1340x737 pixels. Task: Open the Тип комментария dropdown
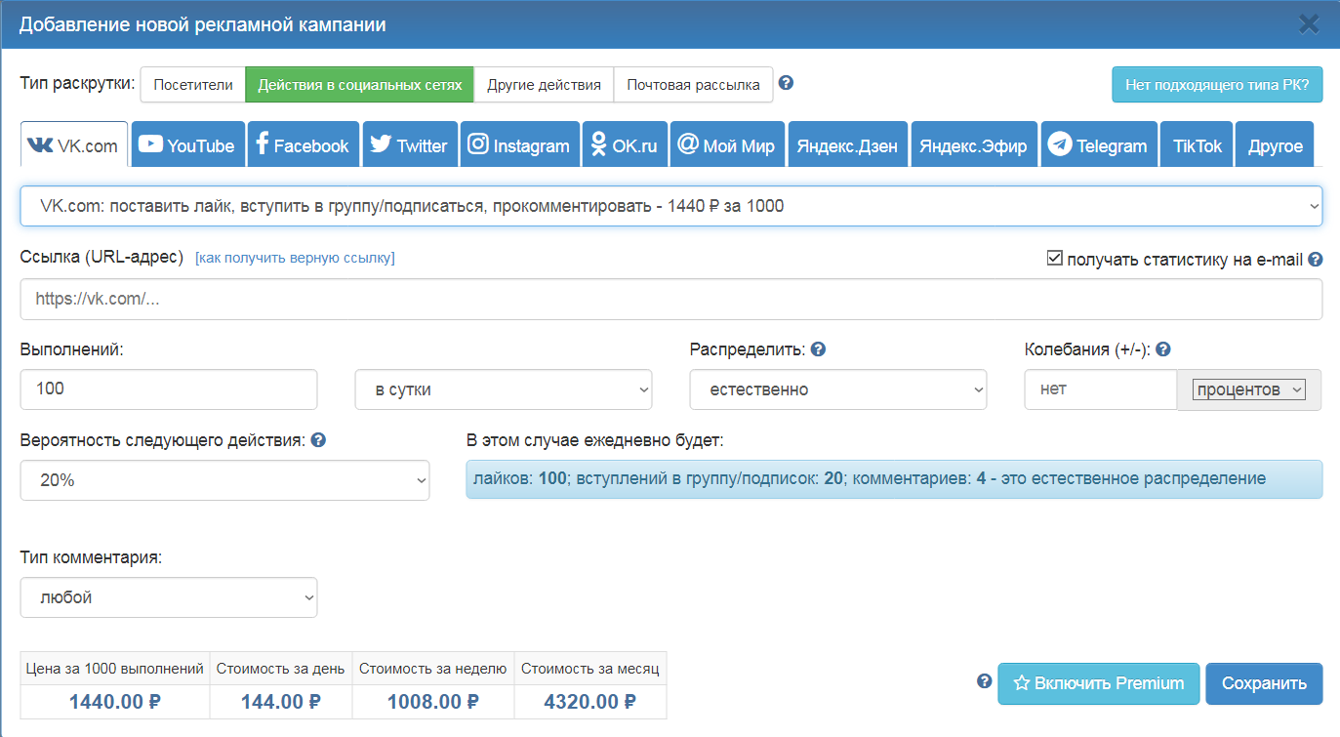click(x=168, y=597)
